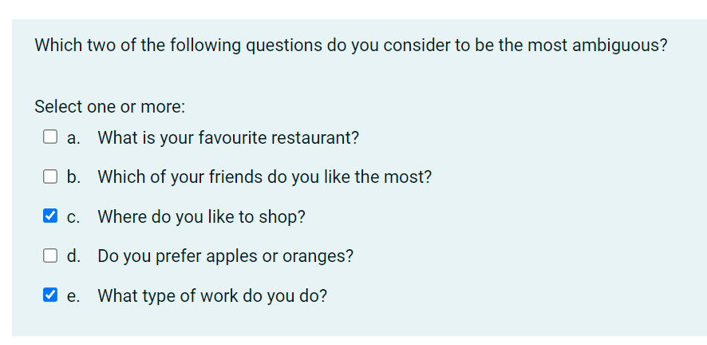Enable the checkbox for option d

coord(50,256)
